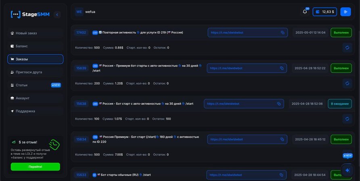Click the notifications bell icon
This screenshot has width=360, height=181.
[305, 12]
